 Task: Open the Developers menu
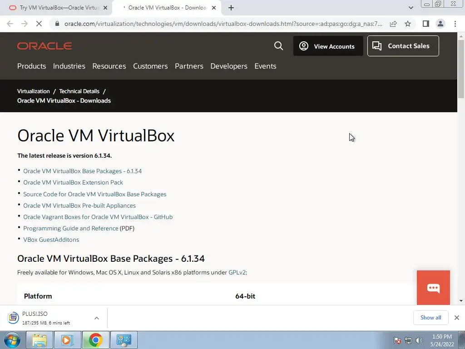pyautogui.click(x=229, y=66)
